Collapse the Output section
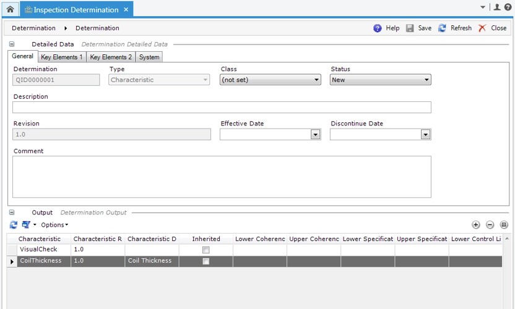This screenshot has width=515, height=309. point(12,213)
